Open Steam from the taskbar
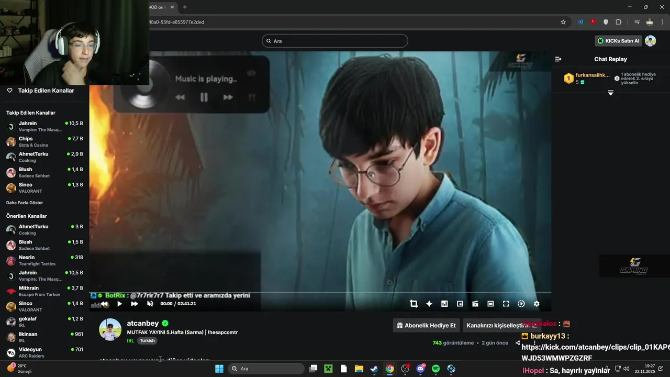This screenshot has height=377, width=670. [374, 369]
